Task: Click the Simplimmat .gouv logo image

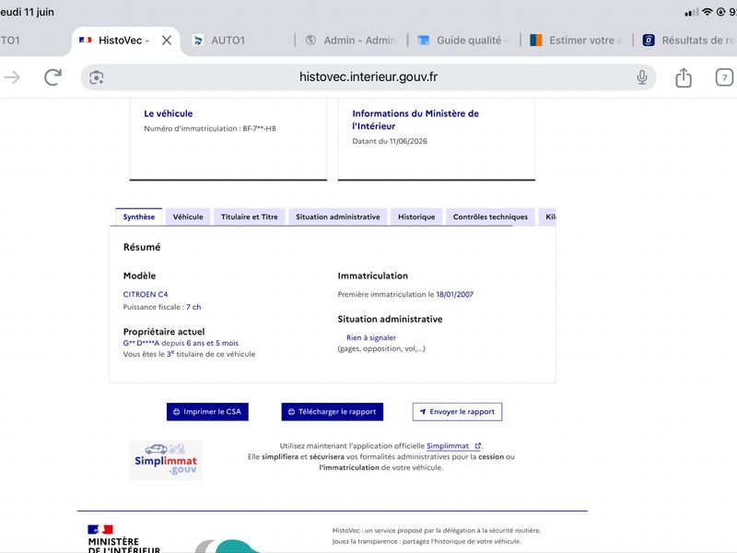Action: click(166, 460)
